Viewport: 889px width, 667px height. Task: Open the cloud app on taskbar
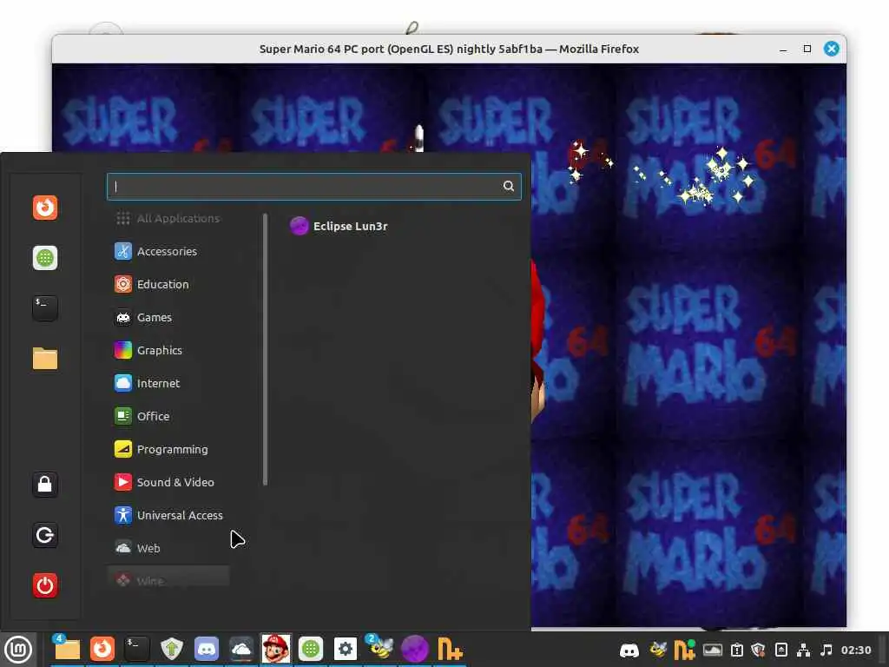(x=241, y=649)
